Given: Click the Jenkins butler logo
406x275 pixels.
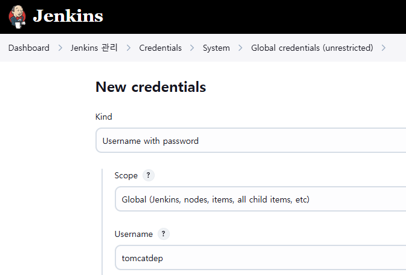Looking at the screenshot, I should (x=17, y=16).
